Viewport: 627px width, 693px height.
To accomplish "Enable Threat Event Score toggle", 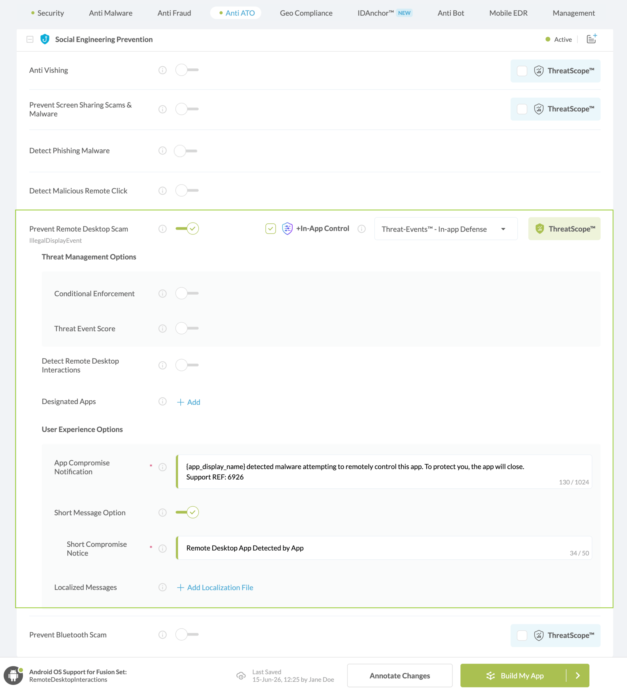I will (187, 328).
